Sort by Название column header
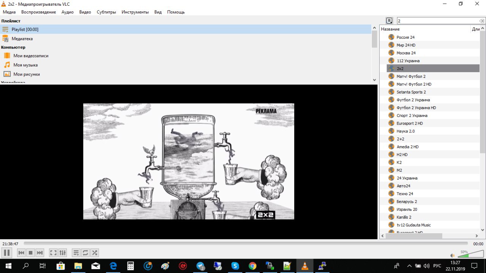This screenshot has width=486, height=273. coord(425,29)
